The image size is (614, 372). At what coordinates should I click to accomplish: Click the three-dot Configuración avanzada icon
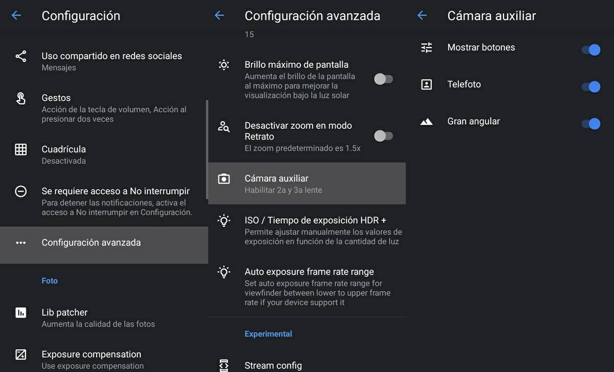pos(20,242)
